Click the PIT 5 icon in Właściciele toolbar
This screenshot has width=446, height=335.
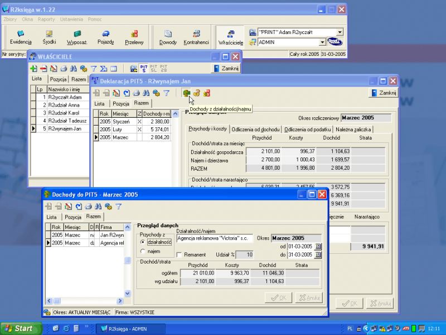coord(144,68)
